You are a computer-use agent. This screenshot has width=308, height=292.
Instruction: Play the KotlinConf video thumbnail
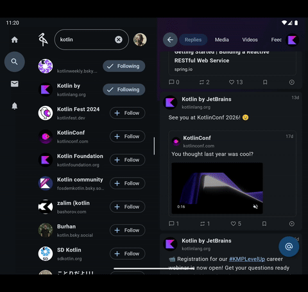[x=217, y=188]
